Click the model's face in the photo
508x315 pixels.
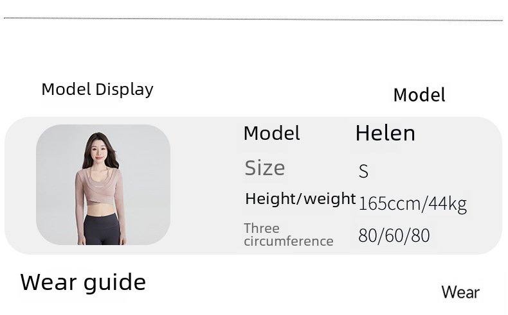(100, 149)
